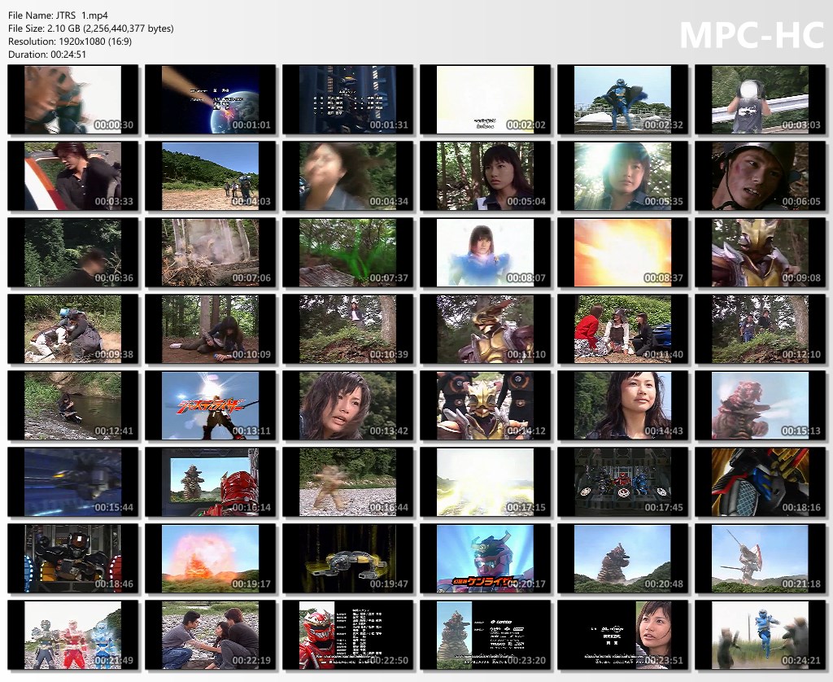This screenshot has height=682, width=833.
Task: Click the 00:08:07 transformation frame
Action: click(485, 252)
